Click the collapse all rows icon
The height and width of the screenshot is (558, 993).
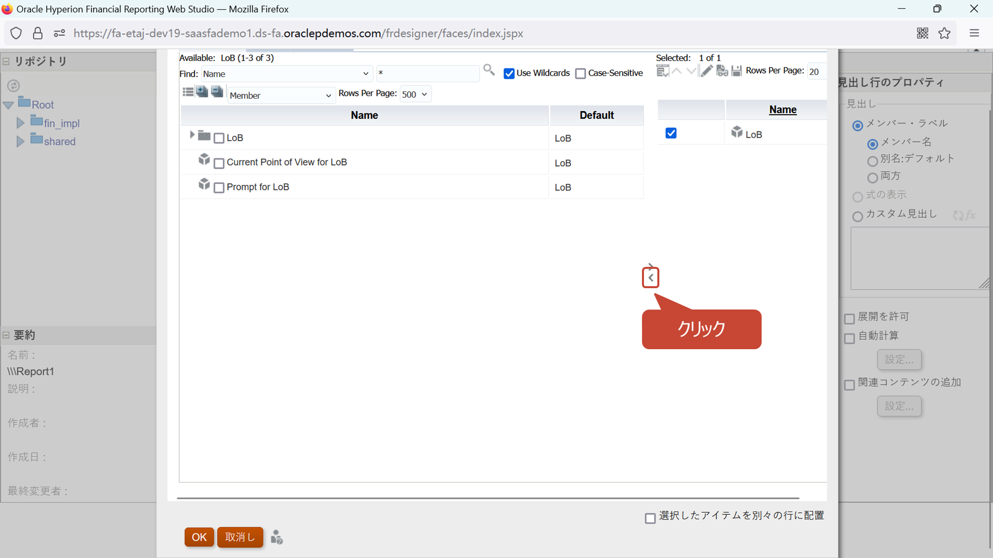coord(217,92)
